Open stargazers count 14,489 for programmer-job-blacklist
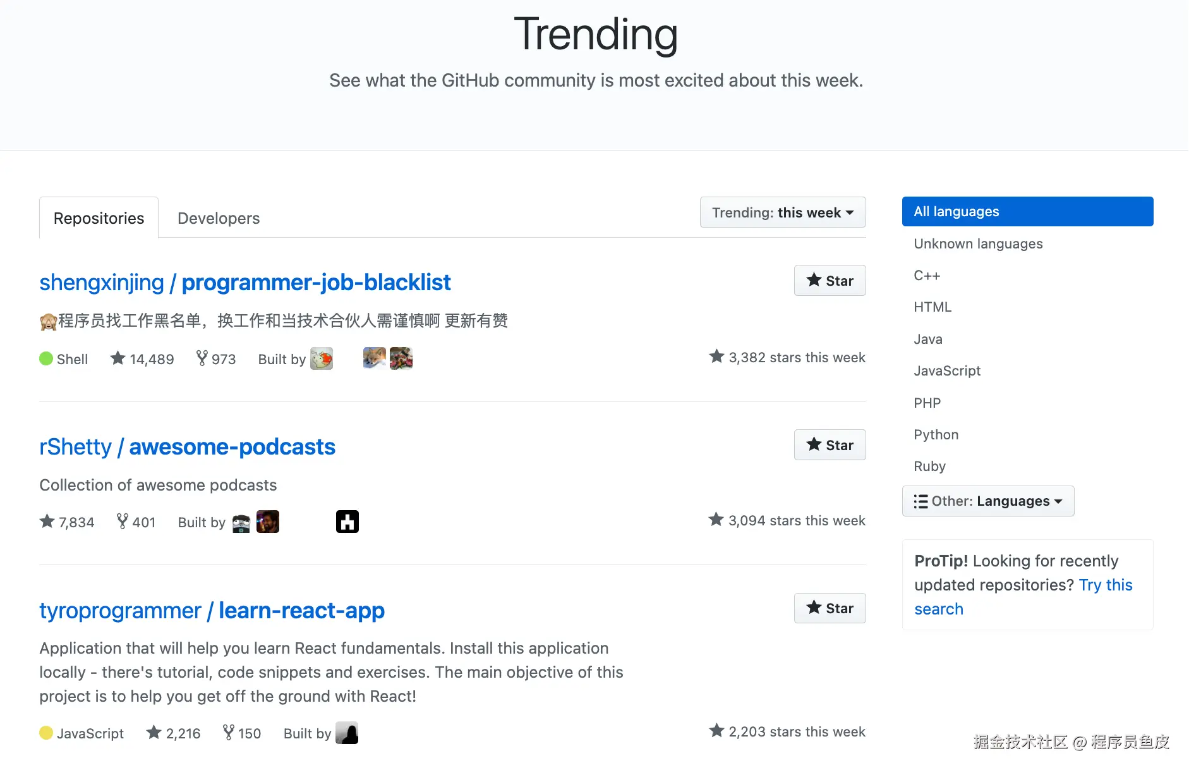 coord(142,359)
